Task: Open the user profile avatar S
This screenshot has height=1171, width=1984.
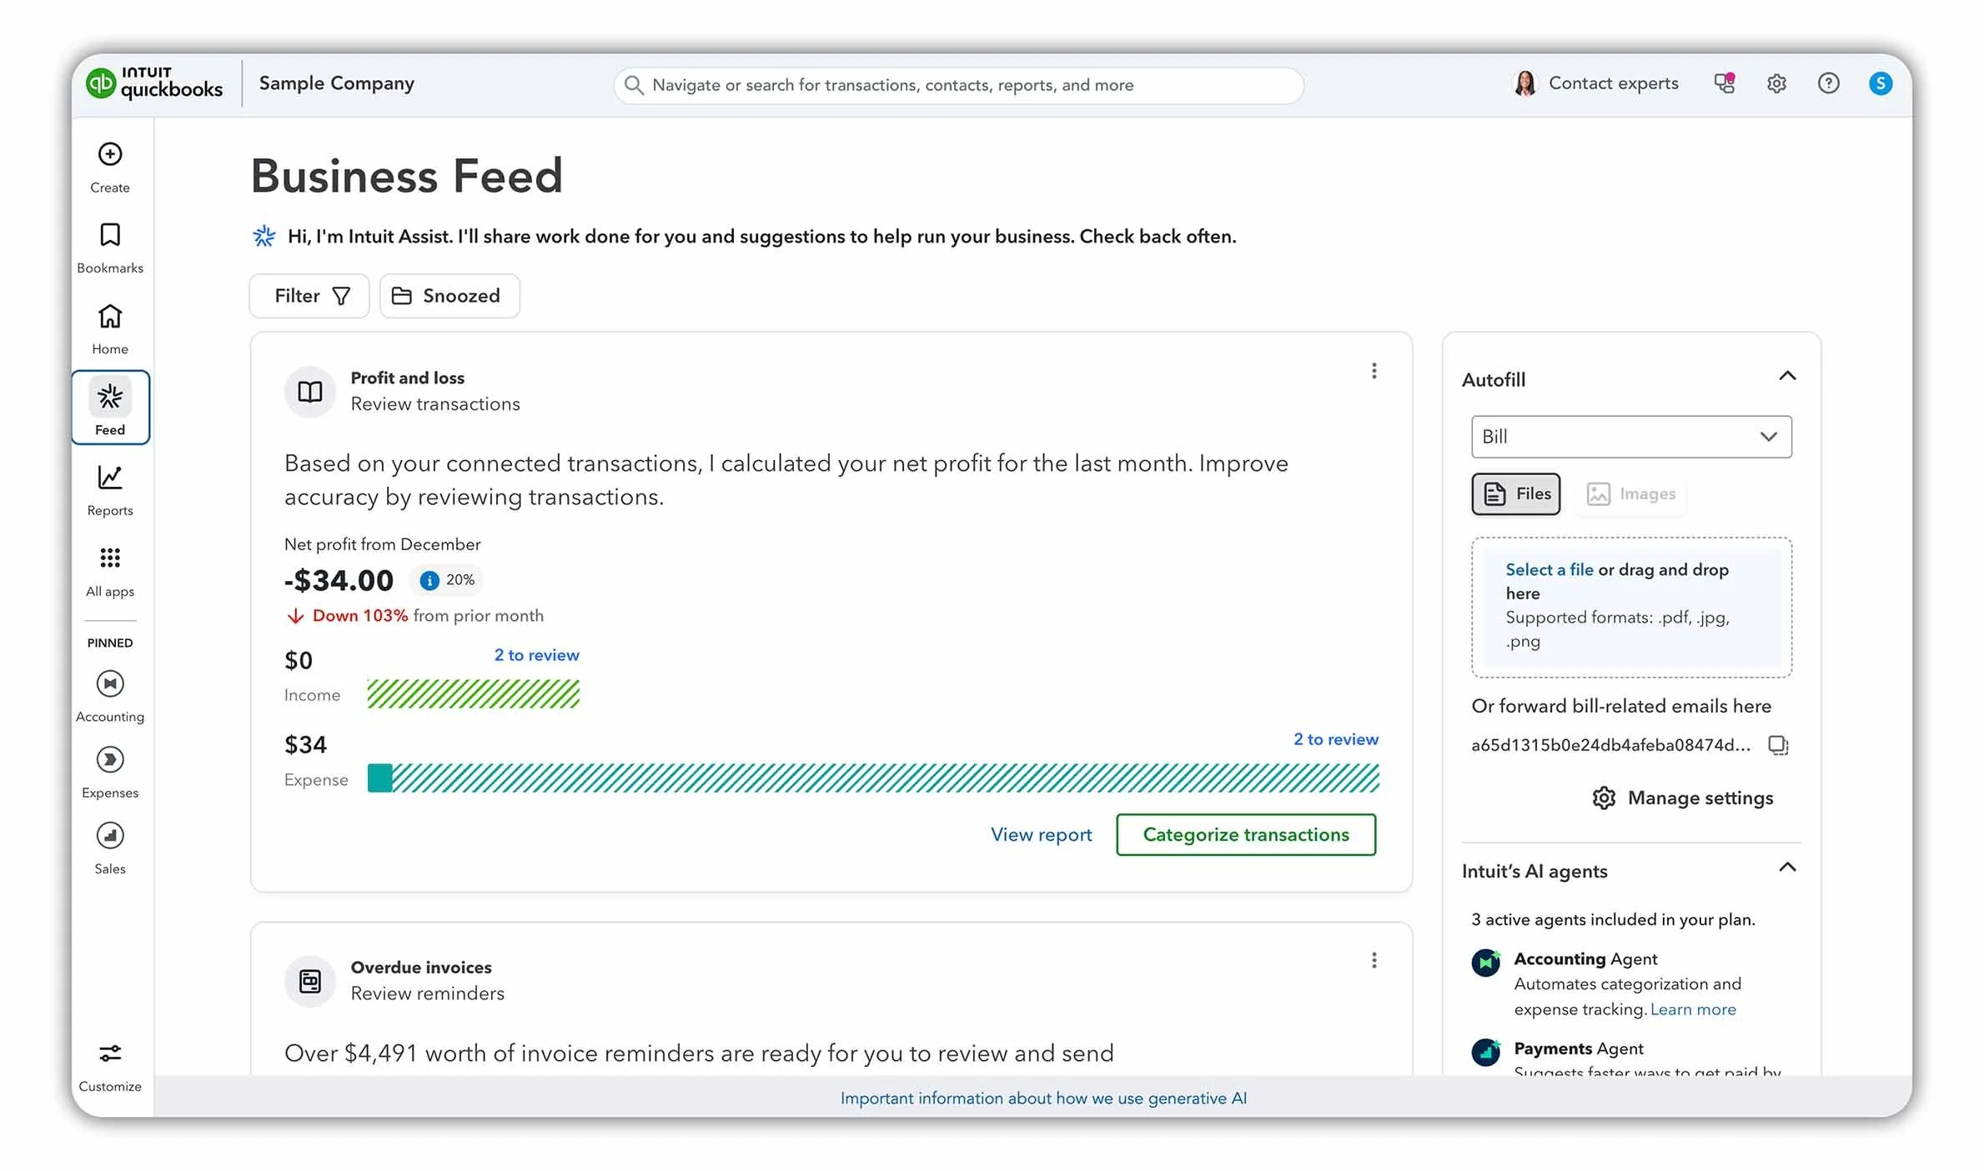Action: [1881, 83]
